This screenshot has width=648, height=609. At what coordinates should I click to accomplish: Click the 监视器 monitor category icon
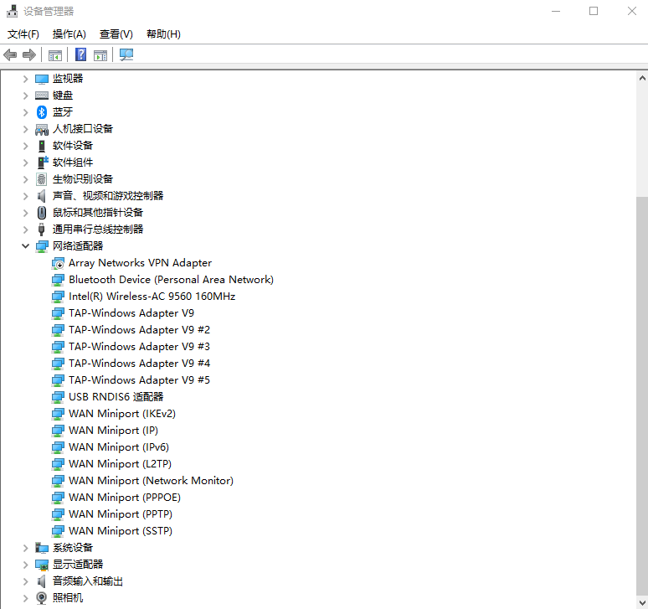(x=42, y=79)
